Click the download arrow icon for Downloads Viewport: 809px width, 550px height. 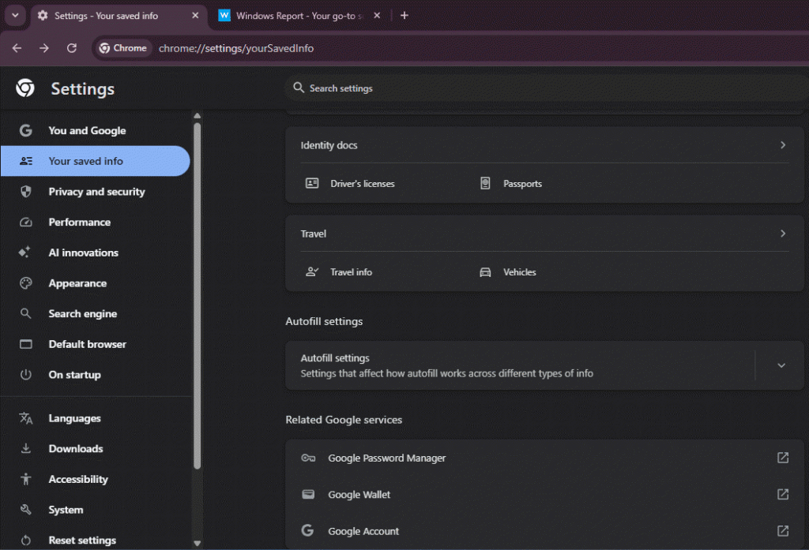26,448
